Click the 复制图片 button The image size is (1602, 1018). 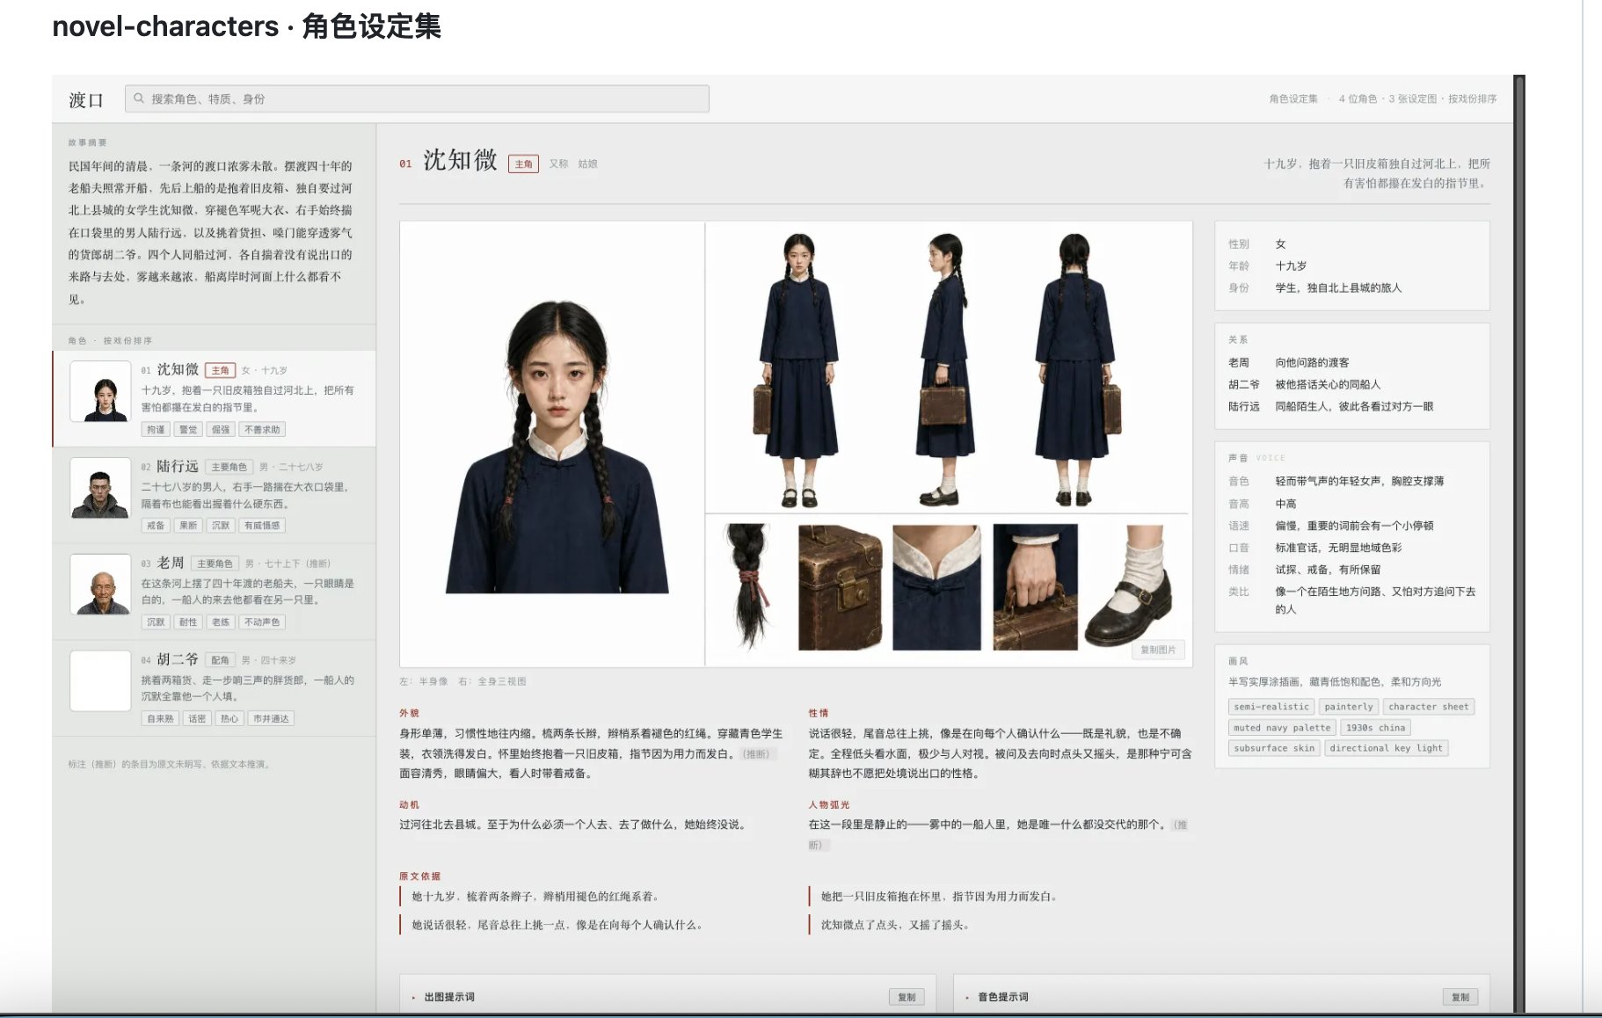click(1158, 650)
